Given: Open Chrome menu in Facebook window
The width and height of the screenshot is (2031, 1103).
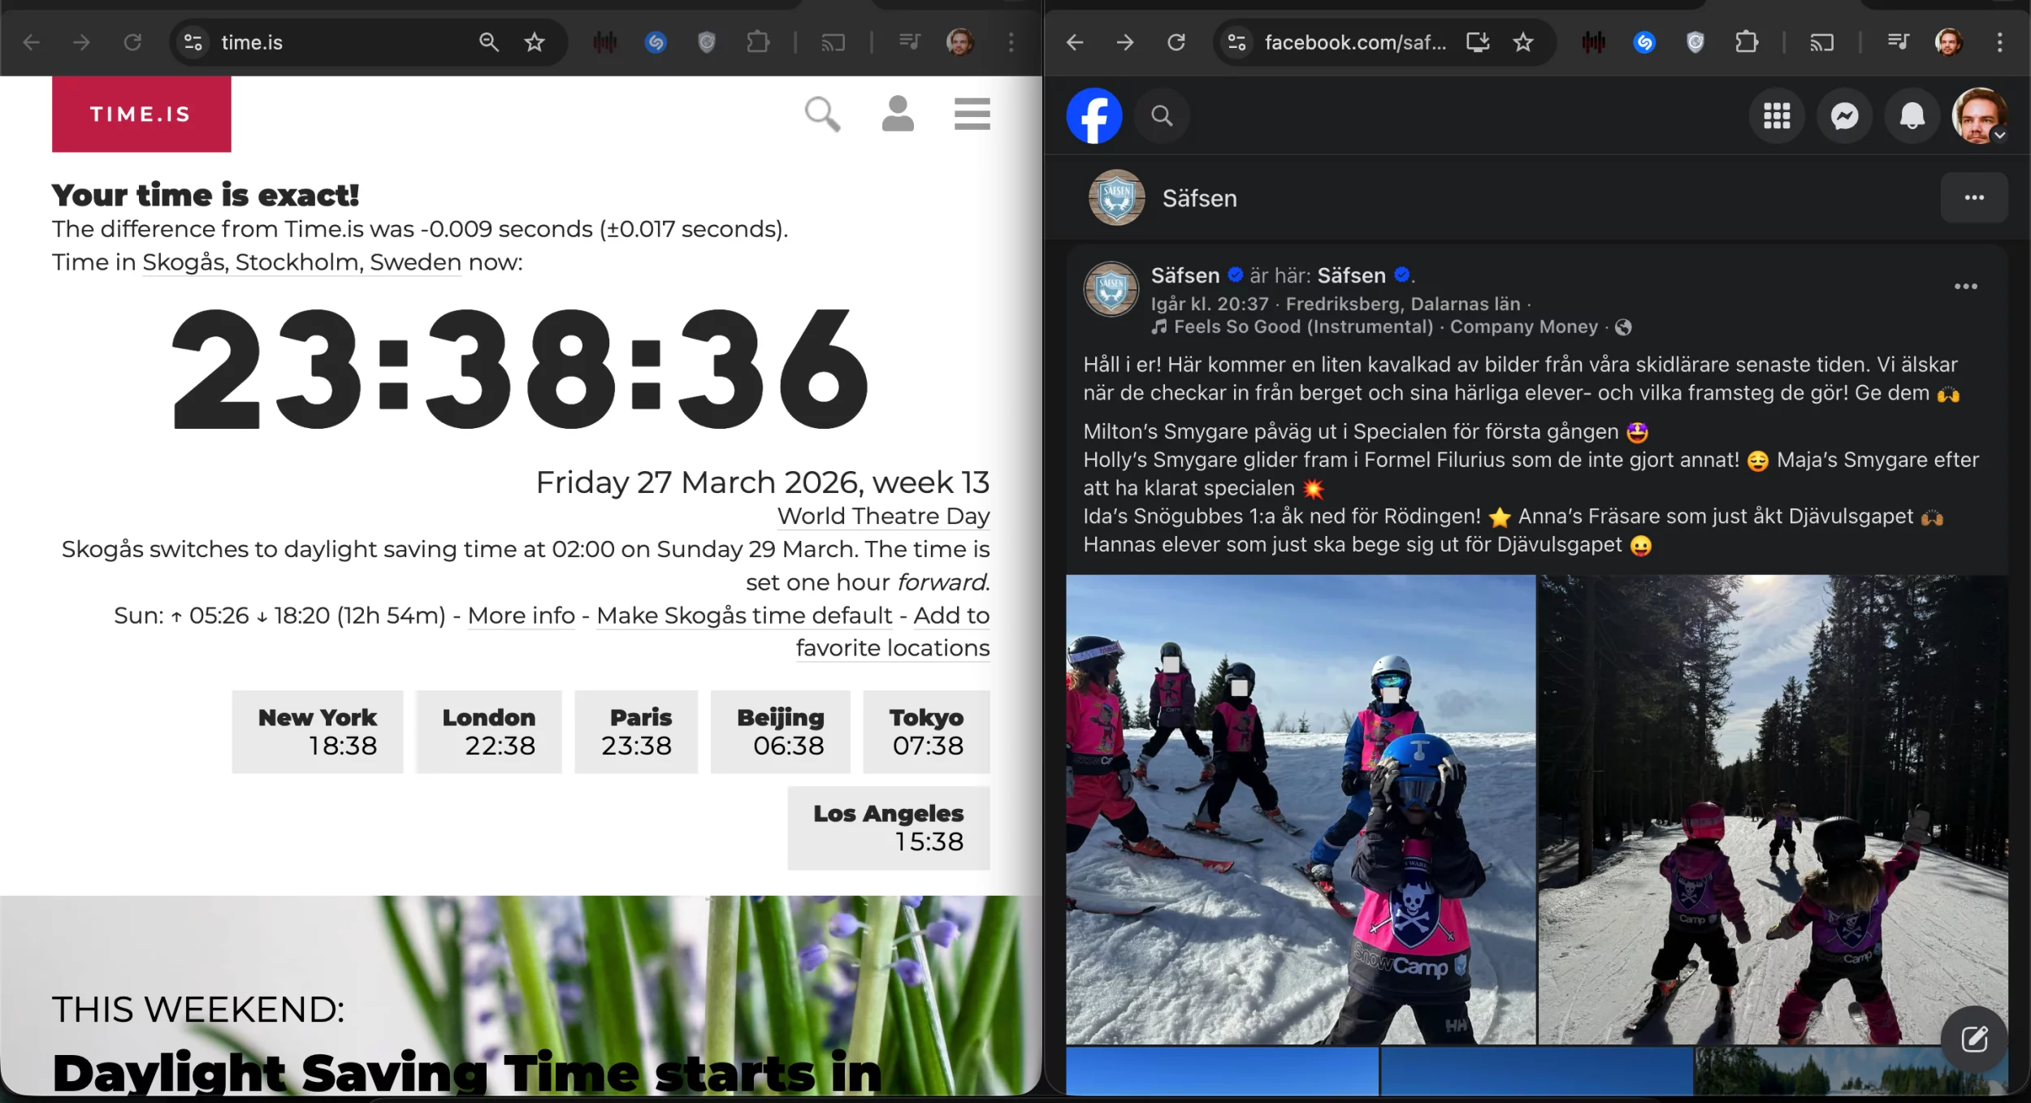Looking at the screenshot, I should (x=1999, y=42).
